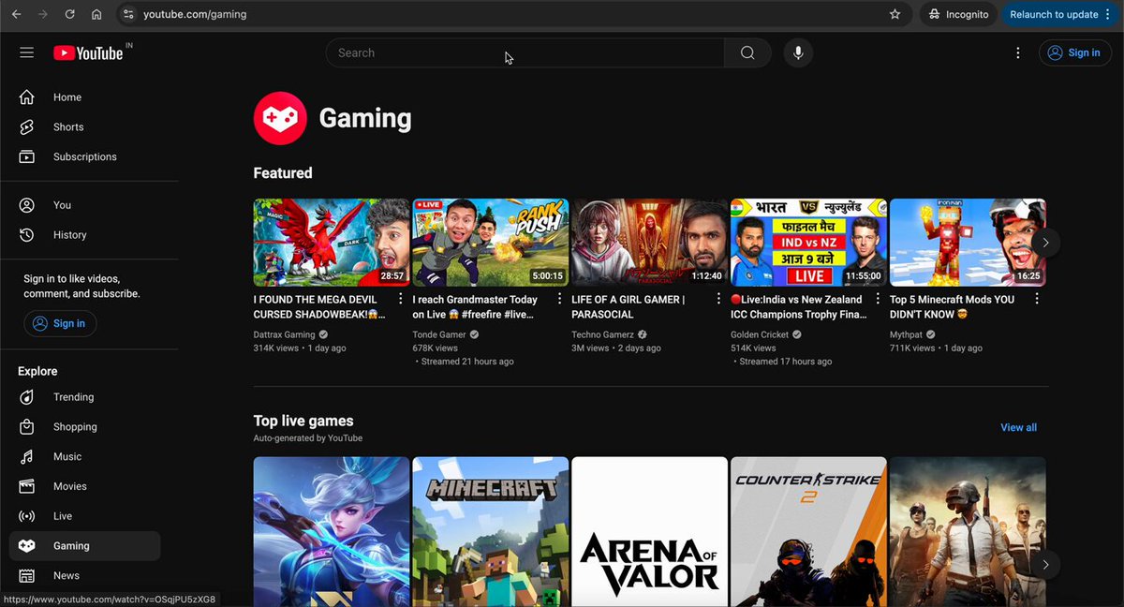
Task: Open options for Mythpat video
Action: [1037, 300]
